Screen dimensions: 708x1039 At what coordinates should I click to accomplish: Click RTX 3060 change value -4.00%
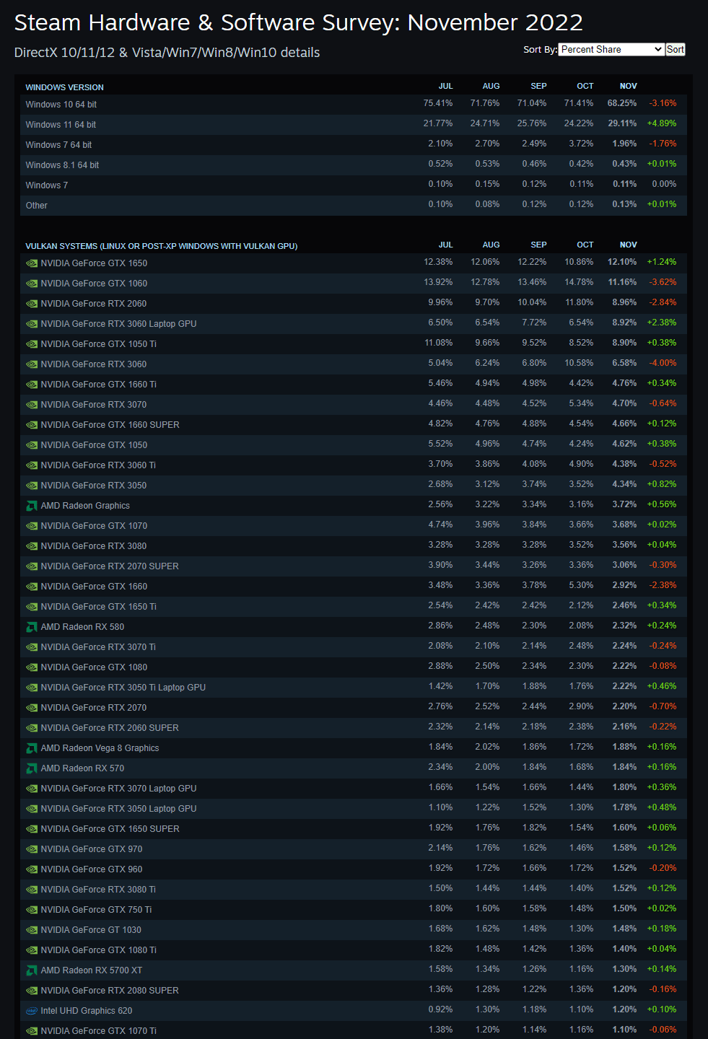pyautogui.click(x=663, y=363)
